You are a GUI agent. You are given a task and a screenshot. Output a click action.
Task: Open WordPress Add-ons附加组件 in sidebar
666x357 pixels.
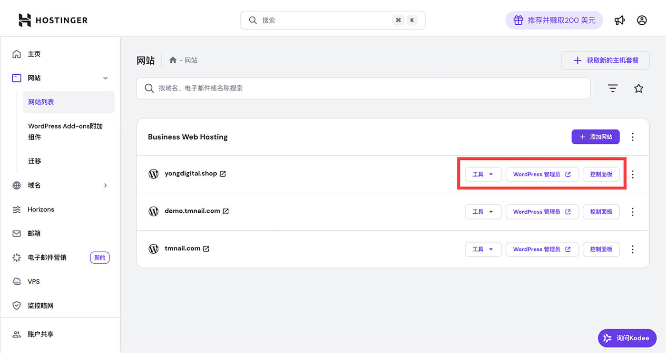66,131
